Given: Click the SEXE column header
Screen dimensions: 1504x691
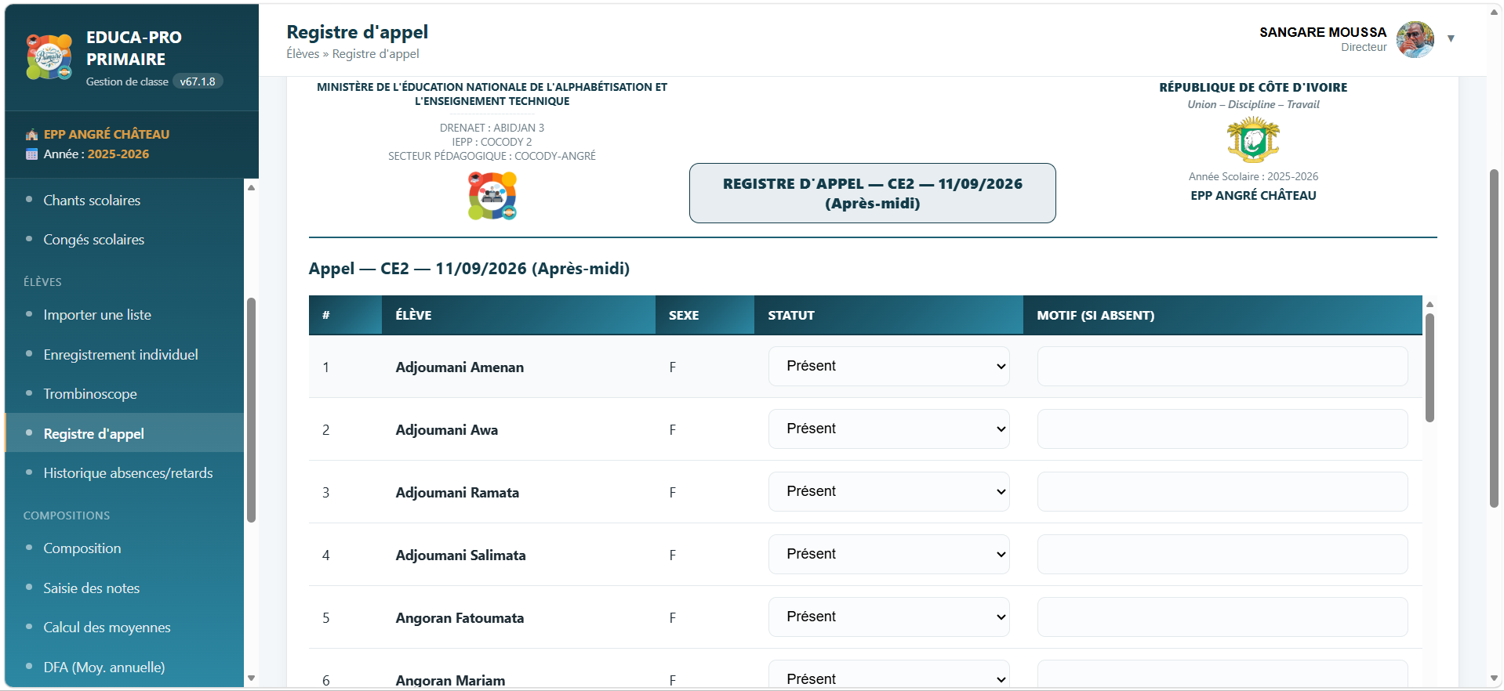Looking at the screenshot, I should pyautogui.click(x=705, y=315).
